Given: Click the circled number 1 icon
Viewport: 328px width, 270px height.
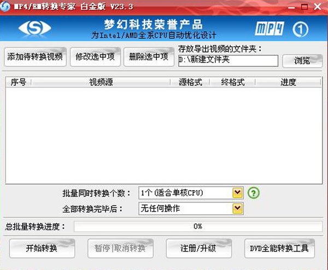Looking at the screenshot, I should (x=300, y=30).
